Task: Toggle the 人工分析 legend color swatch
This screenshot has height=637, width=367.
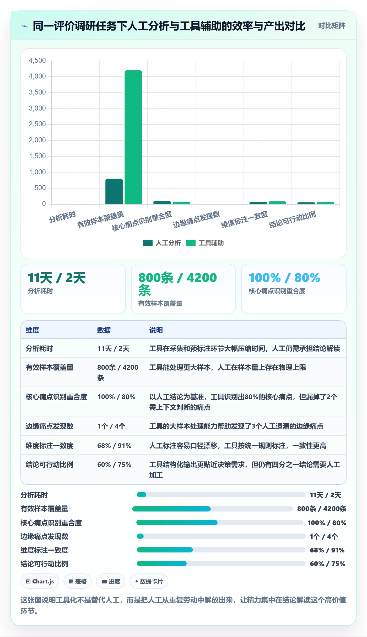Action: (148, 243)
